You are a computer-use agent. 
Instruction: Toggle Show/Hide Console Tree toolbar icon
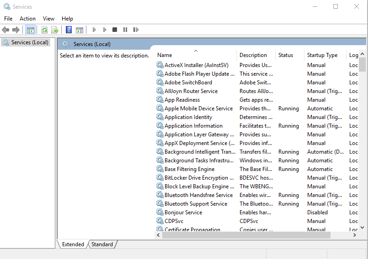pos(31,30)
